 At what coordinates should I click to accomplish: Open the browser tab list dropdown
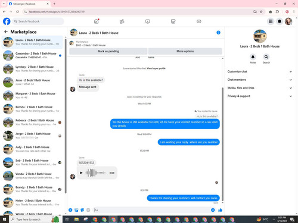click(4, 4)
